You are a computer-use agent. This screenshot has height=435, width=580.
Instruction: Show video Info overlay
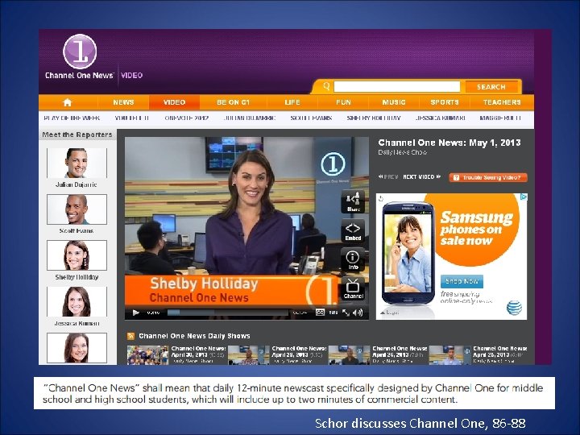click(353, 260)
